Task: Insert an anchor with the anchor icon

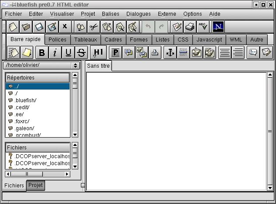Action: (169, 53)
